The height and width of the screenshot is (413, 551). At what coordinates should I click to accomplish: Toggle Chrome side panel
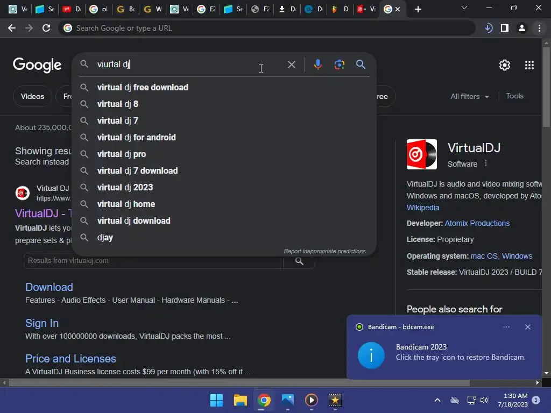point(505,28)
